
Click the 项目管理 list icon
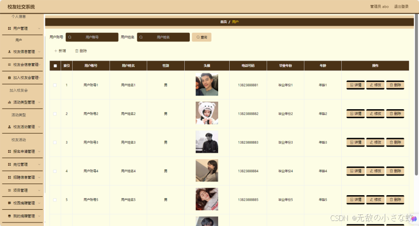coord(10,190)
